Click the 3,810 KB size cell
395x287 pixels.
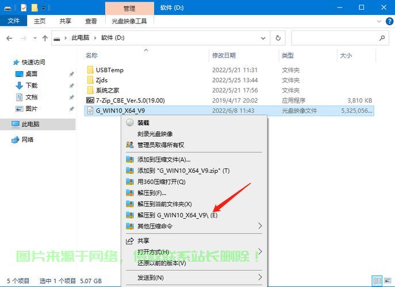click(x=360, y=100)
